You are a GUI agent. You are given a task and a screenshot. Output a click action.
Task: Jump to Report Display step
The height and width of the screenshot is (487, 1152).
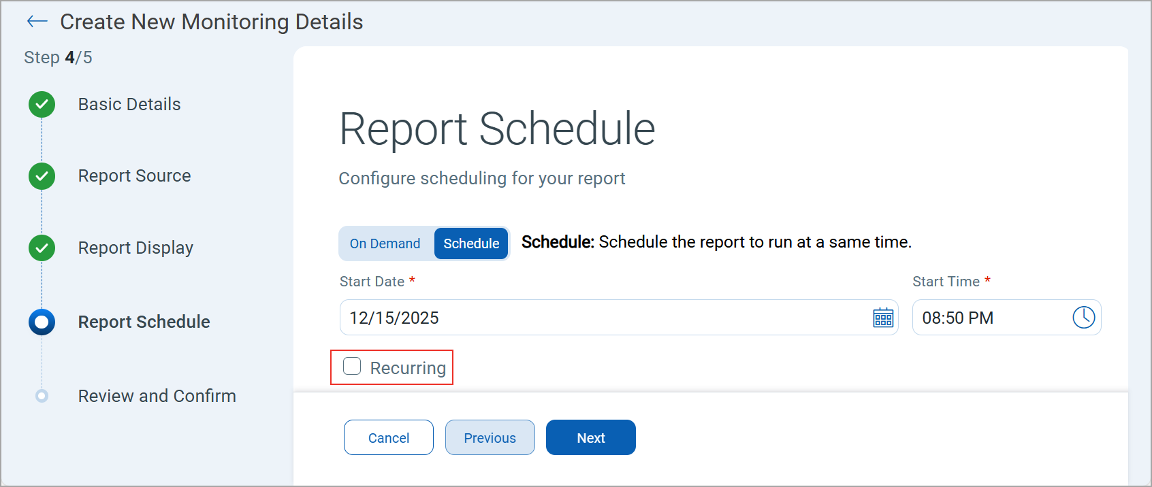[135, 248]
